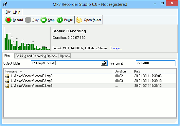Select the L:\Temp\Record\record03.mp3 filename
This screenshot has height=126, width=180.
click(x=31, y=86)
